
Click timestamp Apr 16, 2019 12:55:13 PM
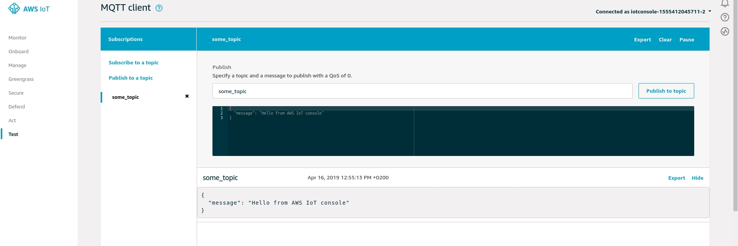[x=348, y=177]
